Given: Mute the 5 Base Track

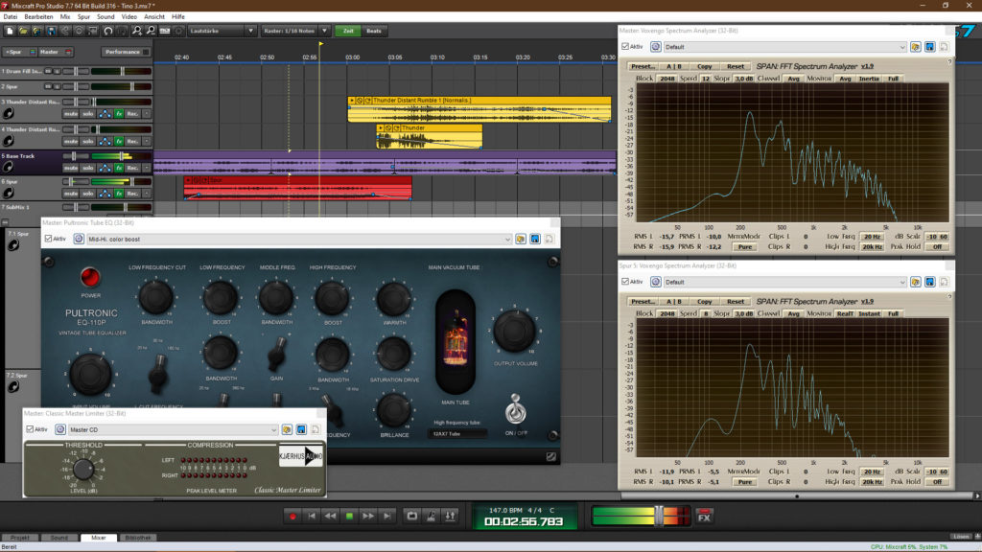Looking at the screenshot, I should tap(71, 168).
